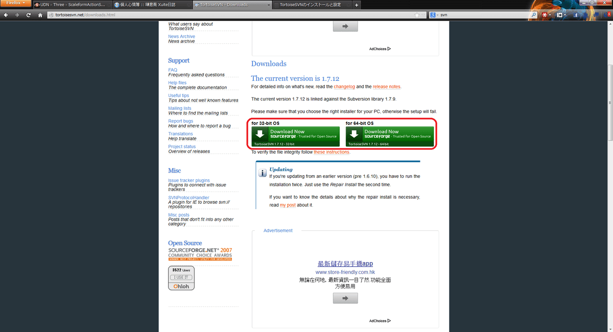Switch to the Xuite日誌 tab
Image resolution: width=613 pixels, height=332 pixels.
[x=153, y=5]
